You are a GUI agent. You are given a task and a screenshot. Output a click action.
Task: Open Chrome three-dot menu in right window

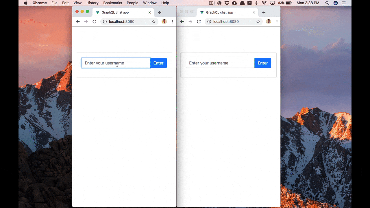click(x=277, y=22)
